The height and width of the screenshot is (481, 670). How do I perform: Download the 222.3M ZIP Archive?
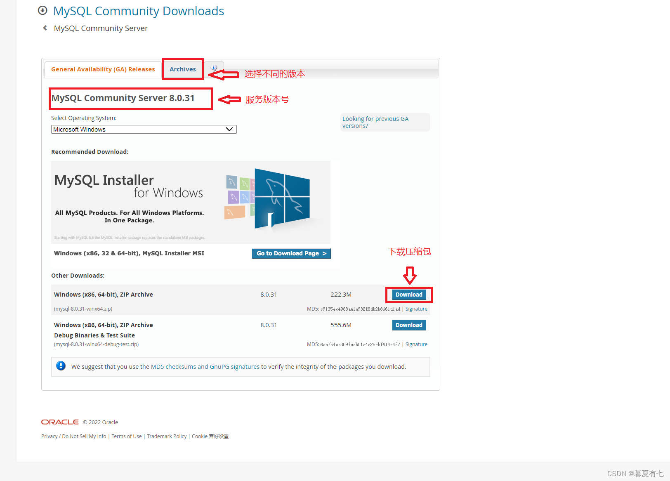point(409,295)
